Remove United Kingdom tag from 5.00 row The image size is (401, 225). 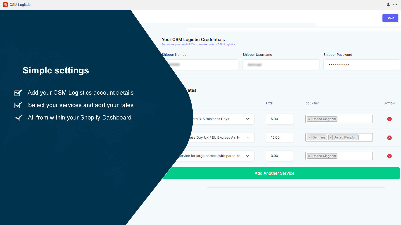[309, 119]
